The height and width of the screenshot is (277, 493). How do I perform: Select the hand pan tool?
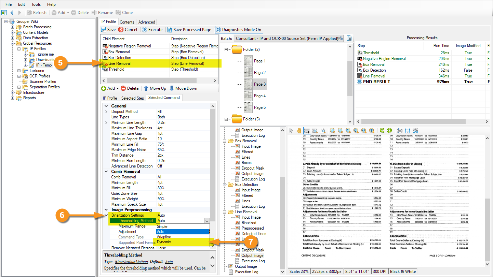[299, 131]
